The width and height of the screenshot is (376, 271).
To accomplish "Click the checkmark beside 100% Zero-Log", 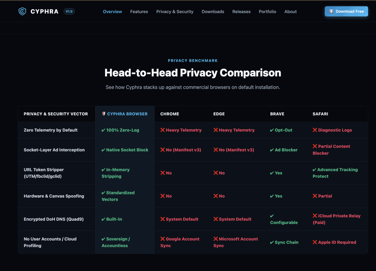I will [103, 130].
